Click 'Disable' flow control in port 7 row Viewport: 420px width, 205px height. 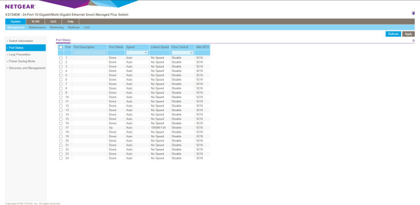(x=176, y=84)
